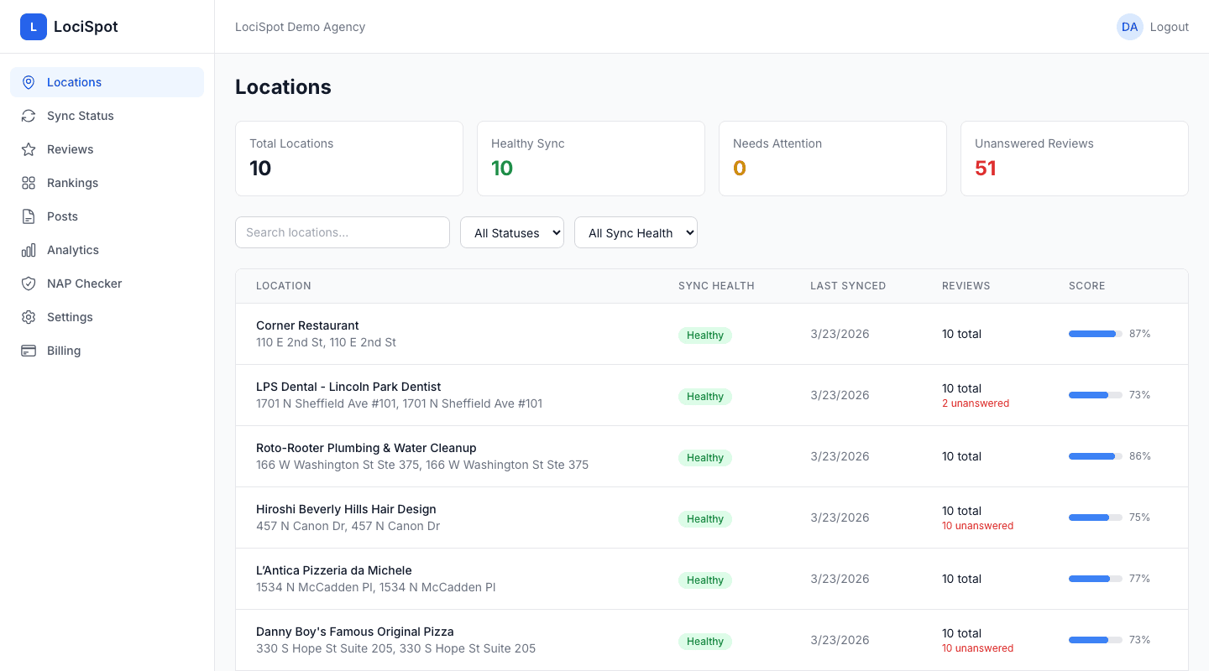The height and width of the screenshot is (671, 1209).
Task: Open the All Sync Health dropdown
Action: pyautogui.click(x=636, y=232)
